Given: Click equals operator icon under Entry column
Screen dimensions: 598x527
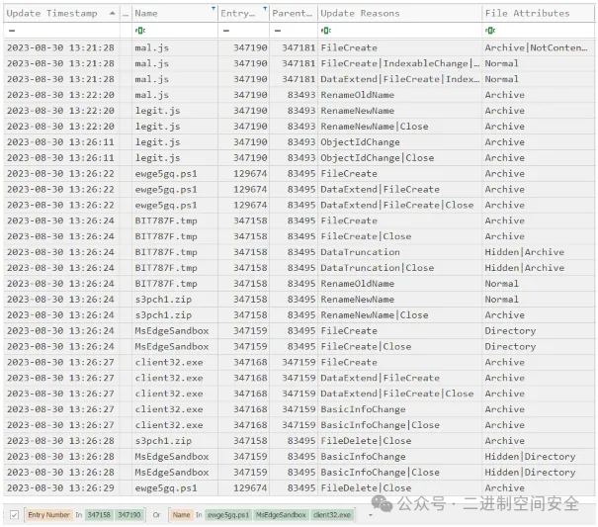Looking at the screenshot, I should [224, 31].
